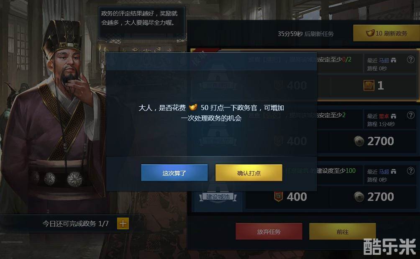420x259 pixels.
Task: Click the 董卓 link in second task
Action: coord(384,116)
